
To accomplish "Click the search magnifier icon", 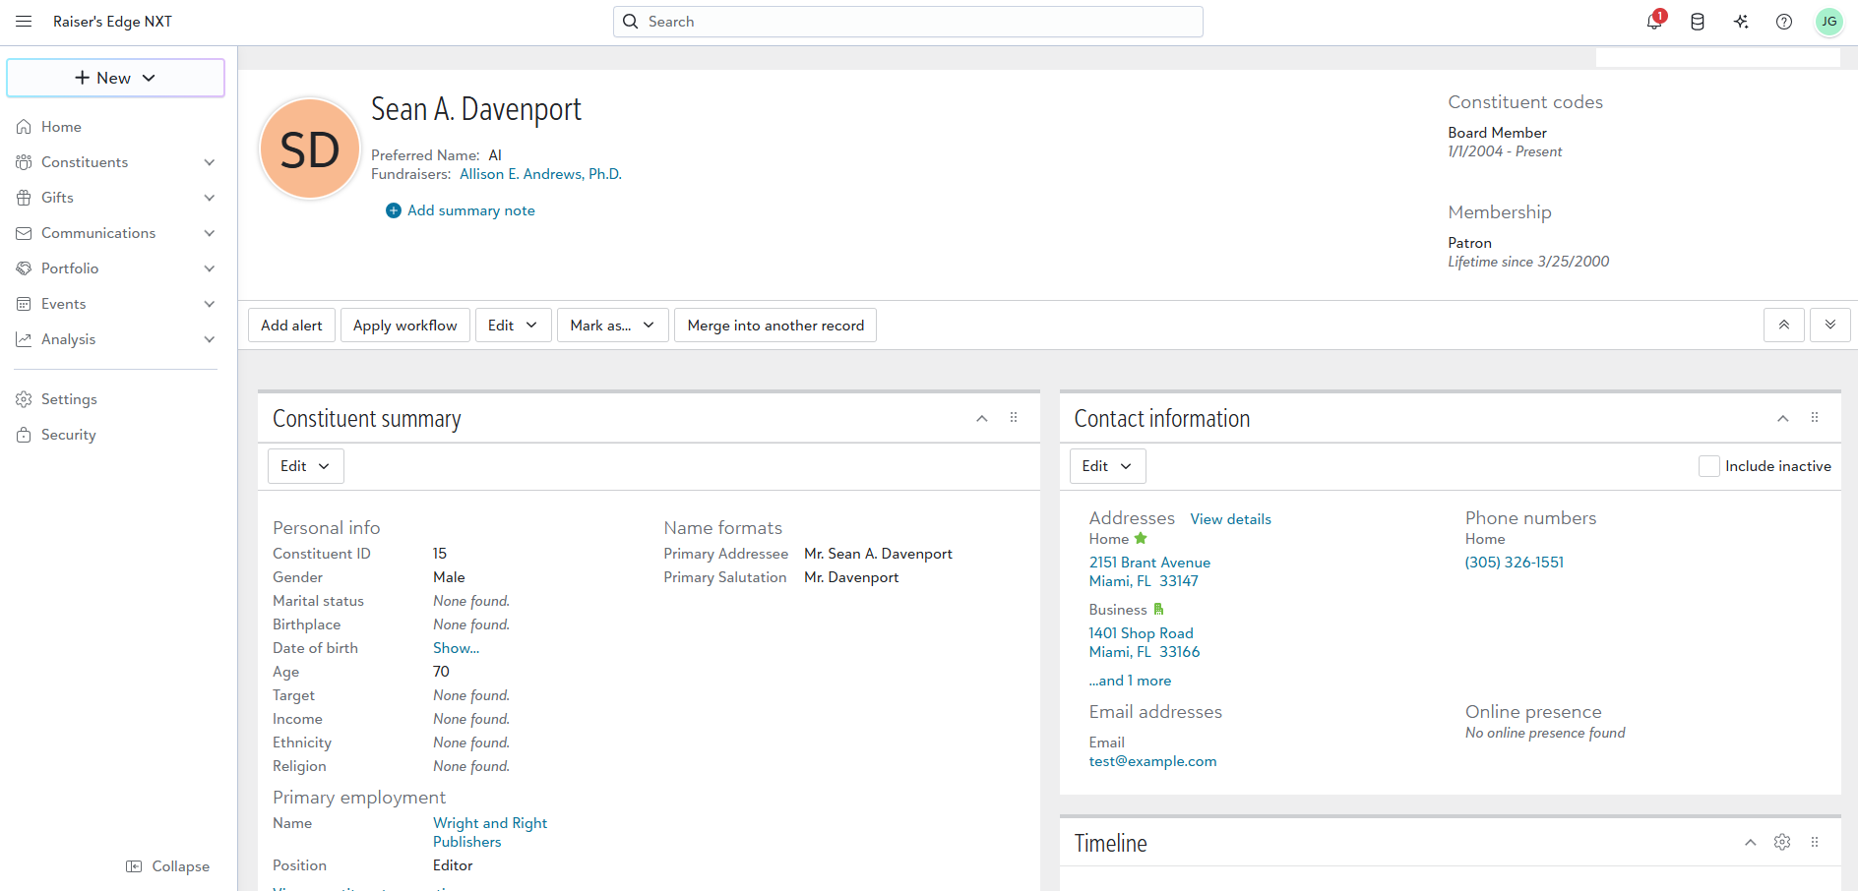I will click(631, 22).
